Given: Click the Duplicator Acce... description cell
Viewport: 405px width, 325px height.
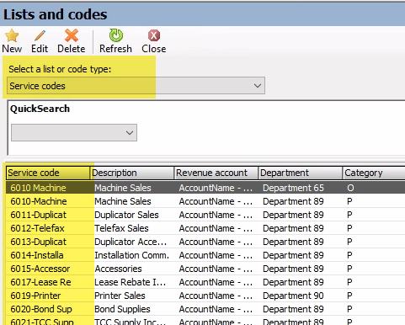Looking at the screenshot, I should [x=131, y=242].
